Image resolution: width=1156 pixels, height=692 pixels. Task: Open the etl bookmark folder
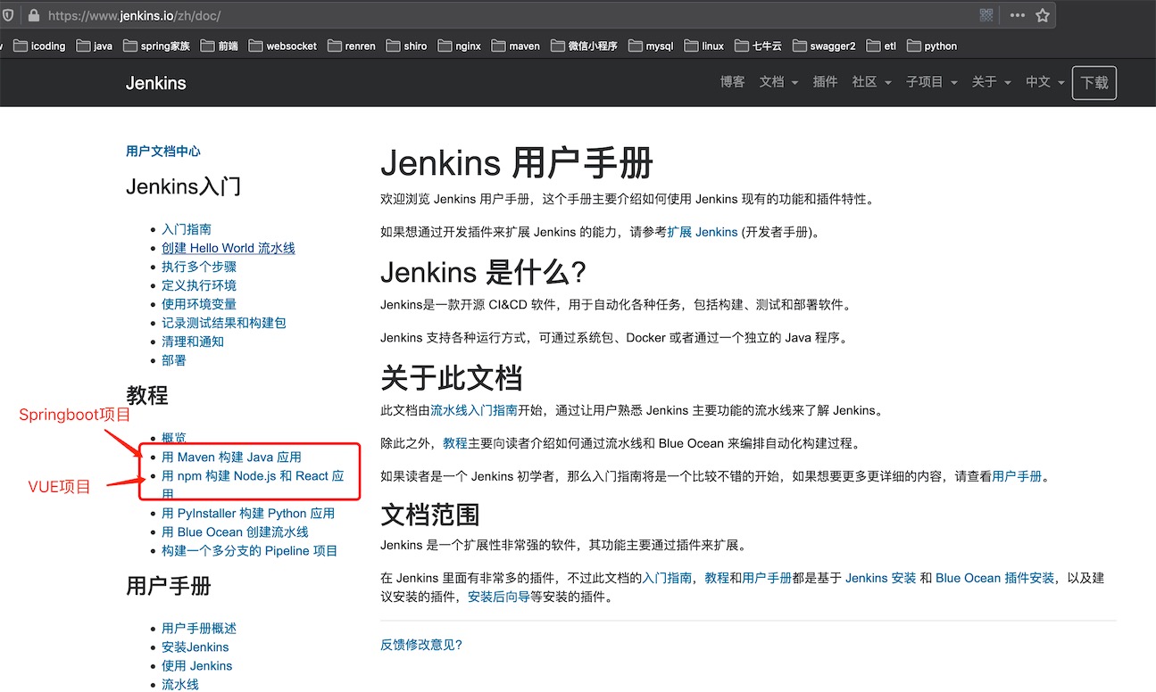[x=881, y=45]
